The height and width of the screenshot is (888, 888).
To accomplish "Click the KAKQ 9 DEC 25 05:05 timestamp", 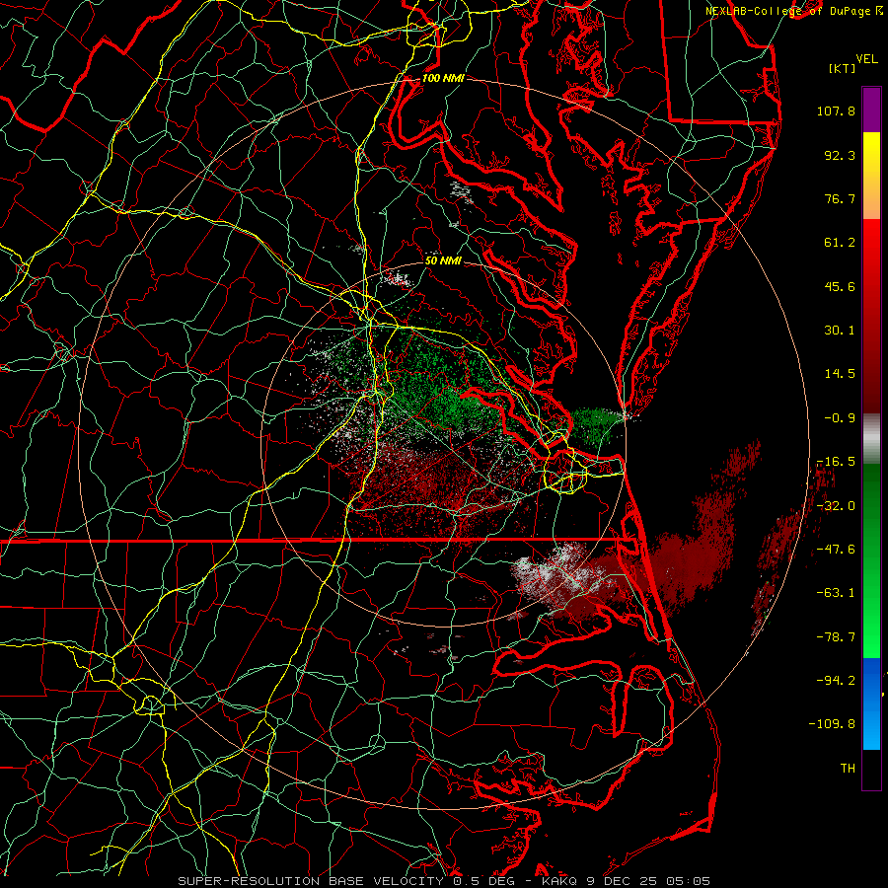I will coord(626,881).
